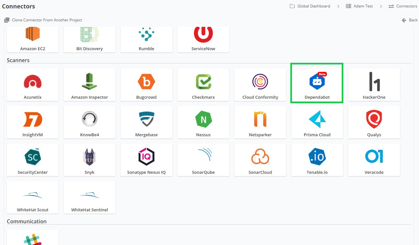Viewport: 419px width, 245px height.
Task: Choose the Prisma Cloud connector
Action: click(317, 122)
